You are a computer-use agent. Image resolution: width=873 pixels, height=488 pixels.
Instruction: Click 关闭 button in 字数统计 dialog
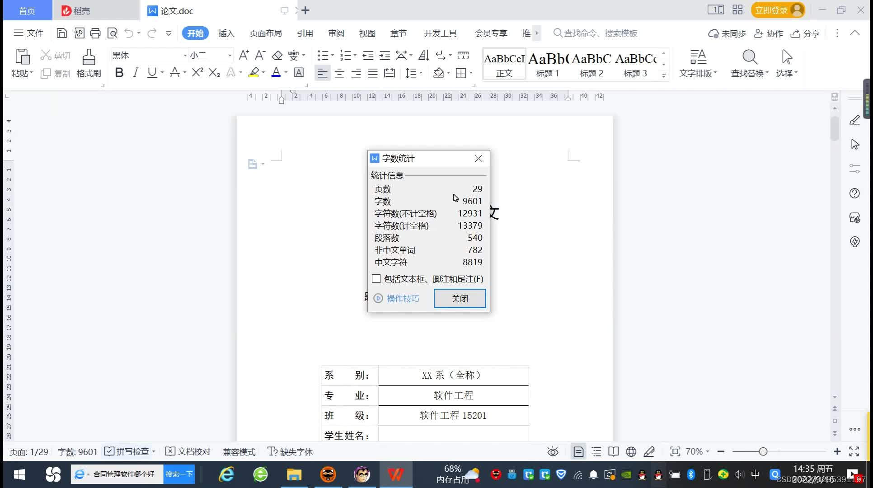[460, 299]
